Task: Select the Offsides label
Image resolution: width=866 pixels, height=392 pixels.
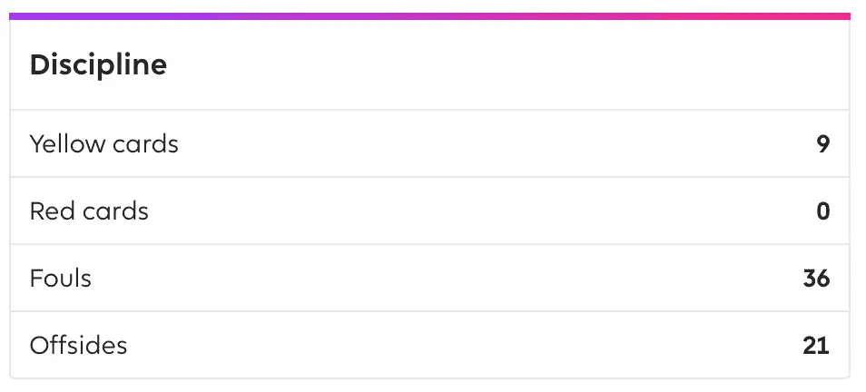Action: point(78,345)
